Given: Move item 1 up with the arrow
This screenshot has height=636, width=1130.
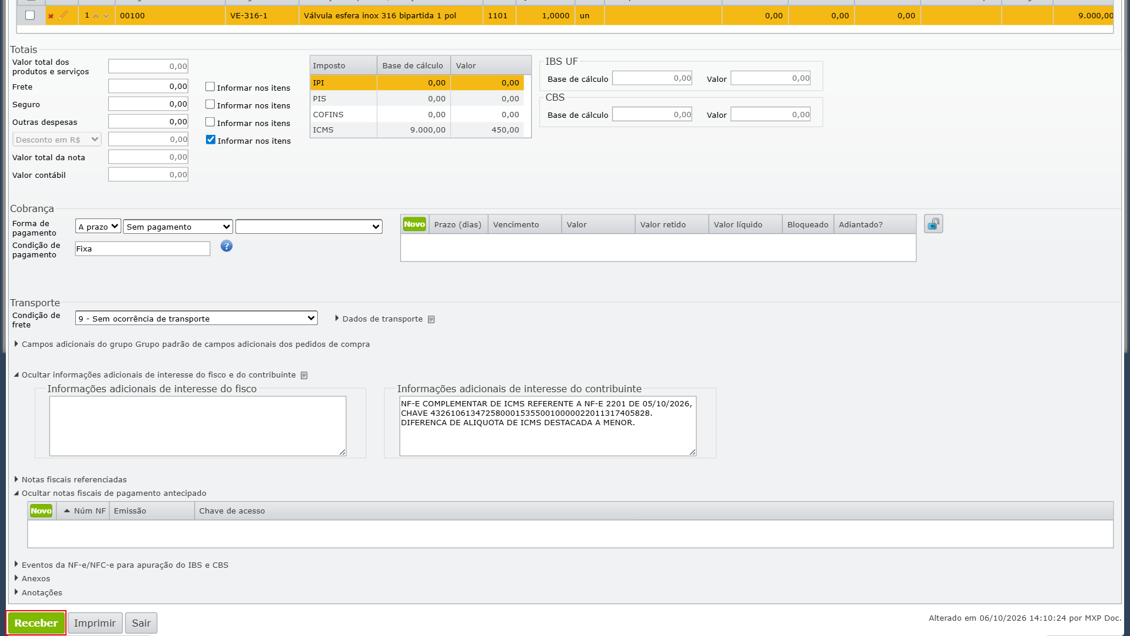Looking at the screenshot, I should [x=96, y=16].
